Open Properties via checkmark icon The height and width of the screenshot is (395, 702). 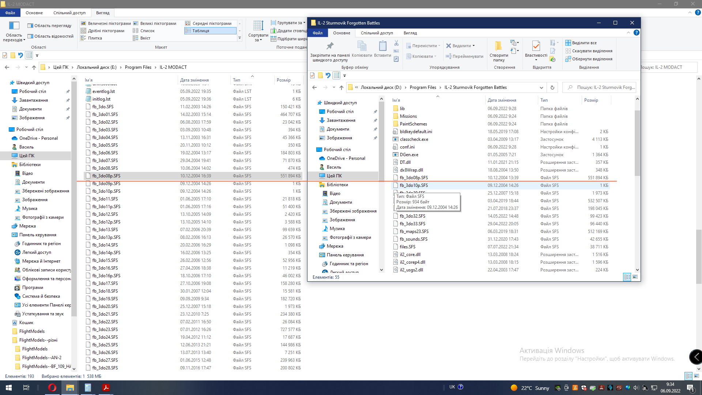536,46
